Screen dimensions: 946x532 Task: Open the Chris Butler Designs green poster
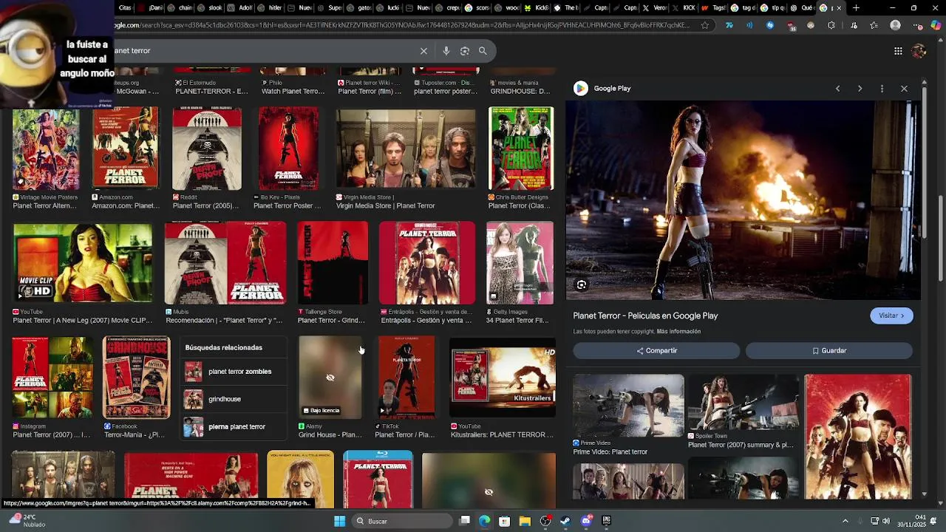521,149
